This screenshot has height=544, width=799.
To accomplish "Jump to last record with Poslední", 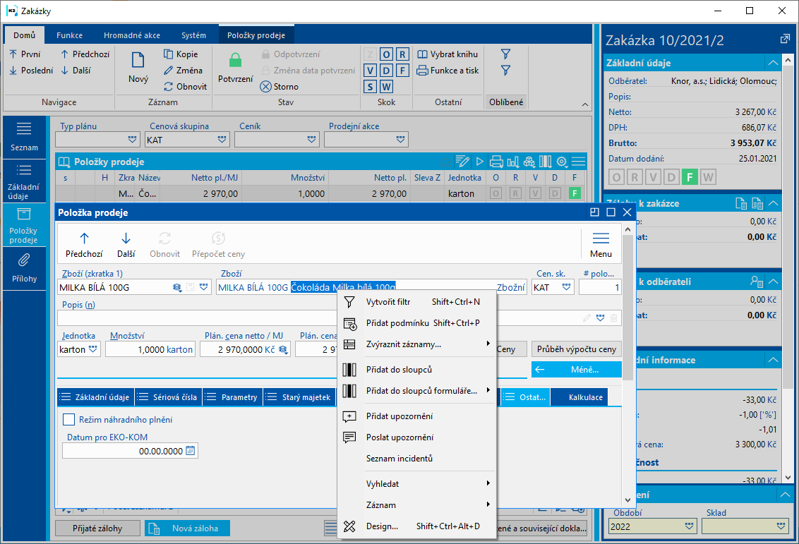I will (x=31, y=71).
